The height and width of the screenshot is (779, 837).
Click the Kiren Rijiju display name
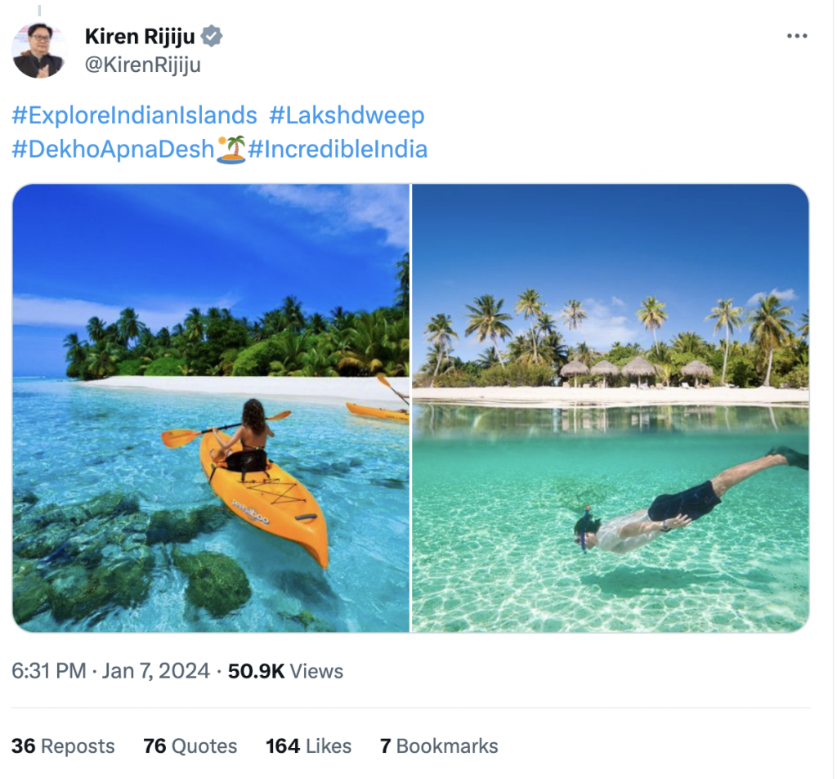(140, 36)
